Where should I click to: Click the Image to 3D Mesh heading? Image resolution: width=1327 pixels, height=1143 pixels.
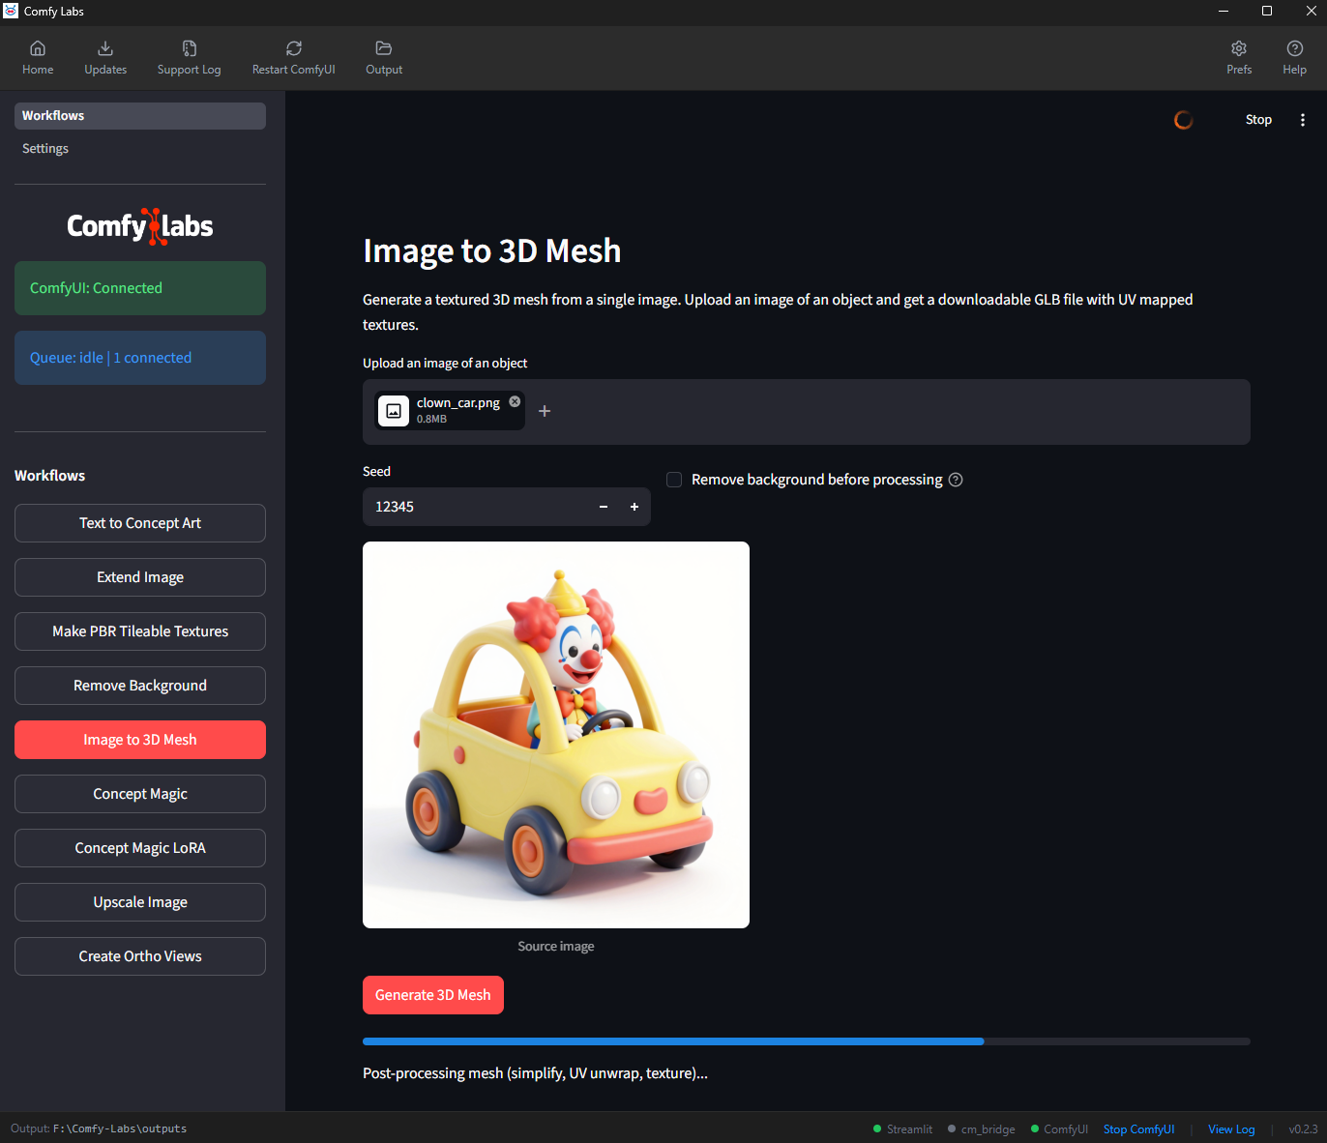coord(492,250)
